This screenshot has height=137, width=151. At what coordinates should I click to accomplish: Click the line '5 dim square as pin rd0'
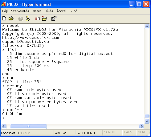pyautogui.click(x=61, y=54)
